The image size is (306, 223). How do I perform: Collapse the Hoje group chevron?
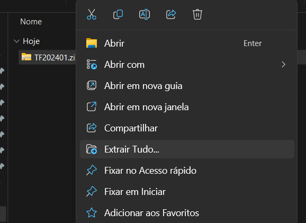tap(17, 41)
